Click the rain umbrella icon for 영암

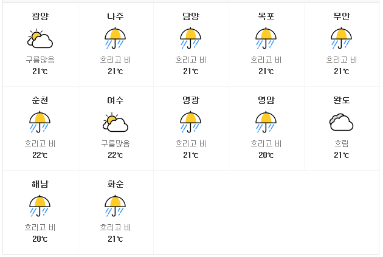coord(266,122)
